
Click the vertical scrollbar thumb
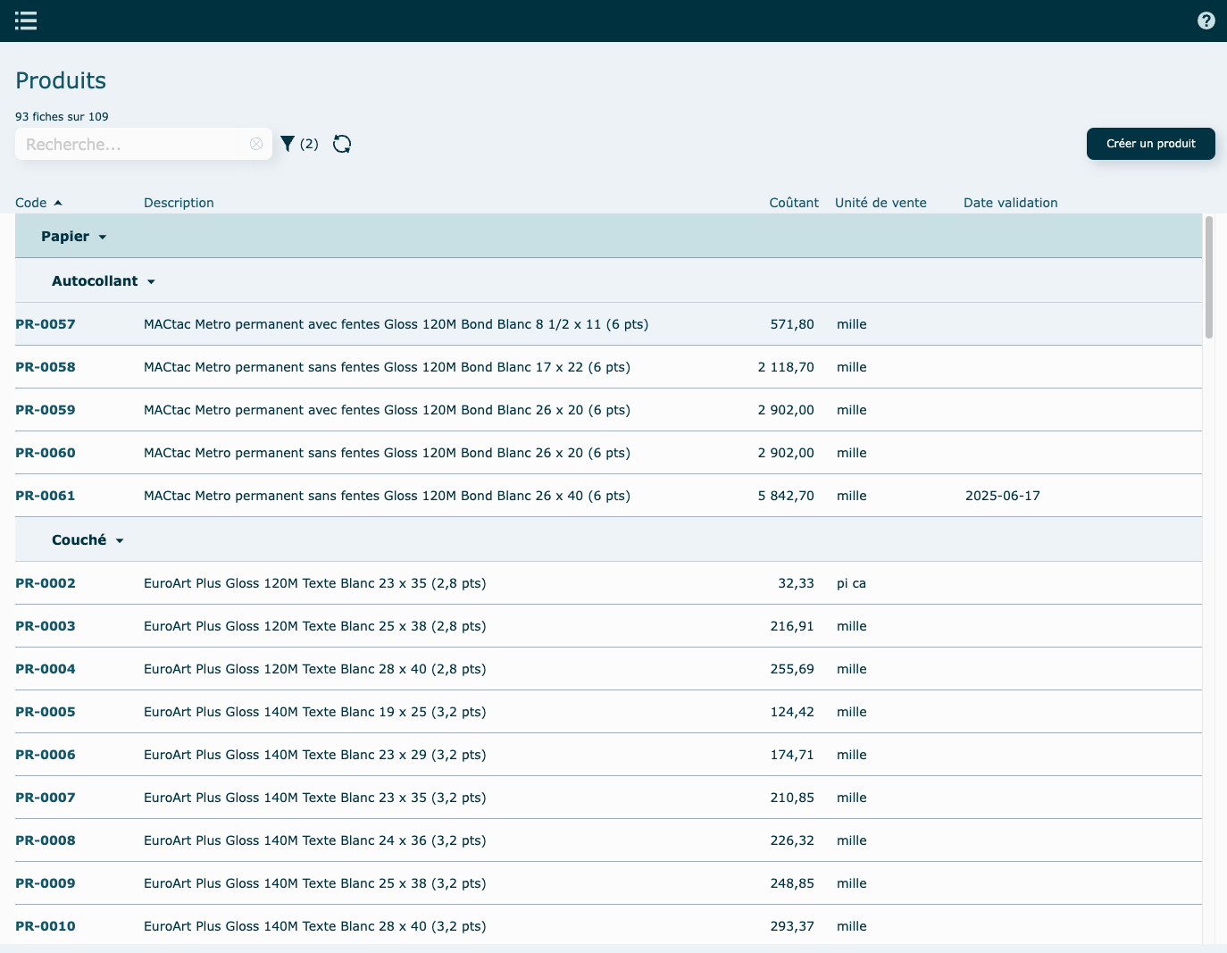pyautogui.click(x=1209, y=277)
